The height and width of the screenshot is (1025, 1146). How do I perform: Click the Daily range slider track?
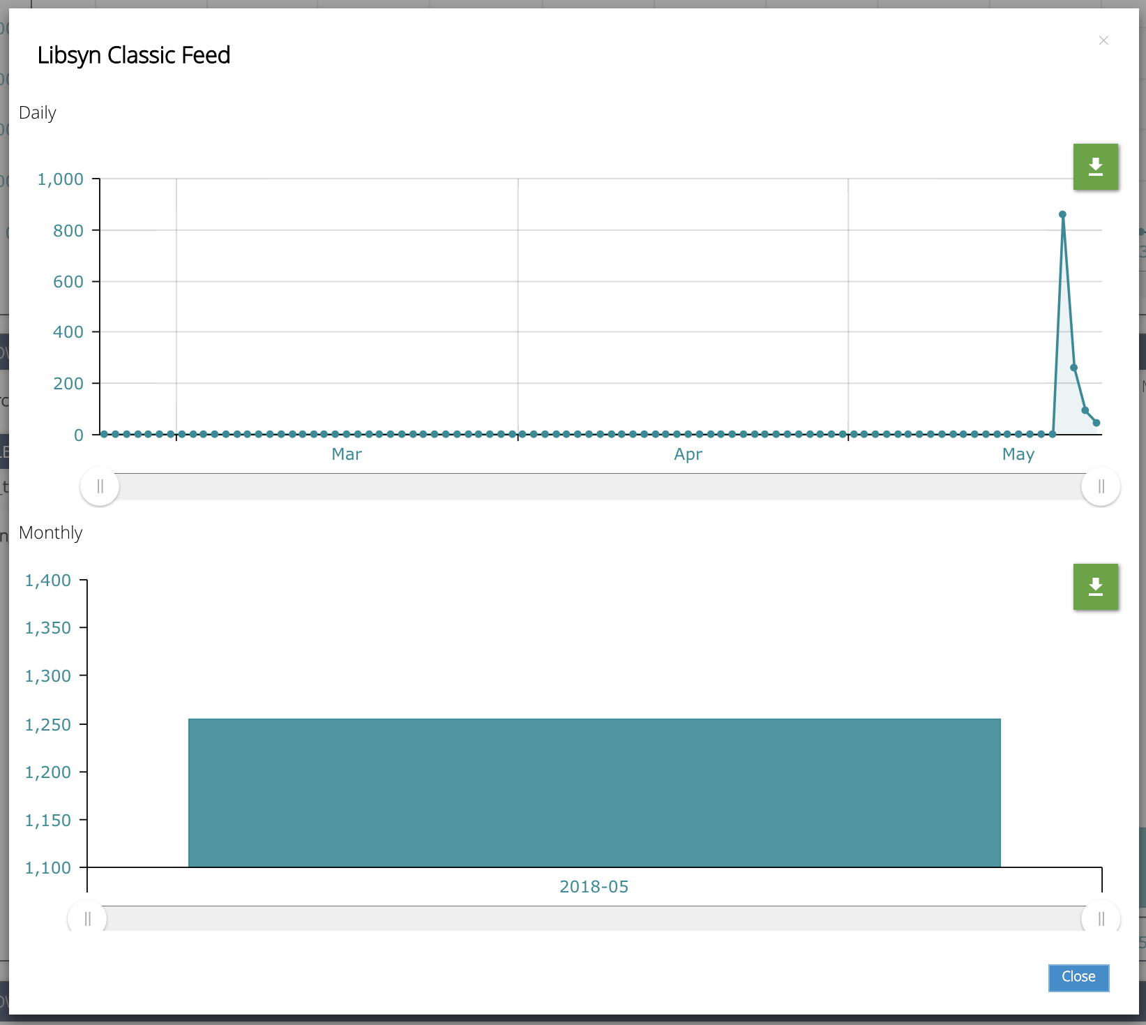click(x=600, y=486)
